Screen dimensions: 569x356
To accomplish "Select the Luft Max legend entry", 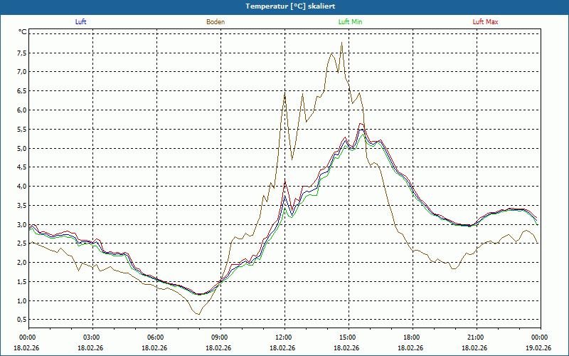I will click(486, 22).
